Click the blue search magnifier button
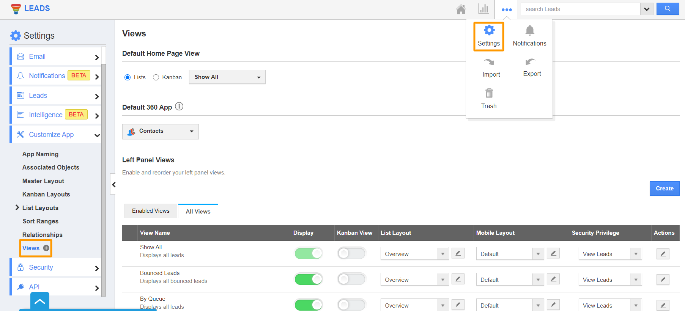Image resolution: width=685 pixels, height=311 pixels. click(x=668, y=9)
